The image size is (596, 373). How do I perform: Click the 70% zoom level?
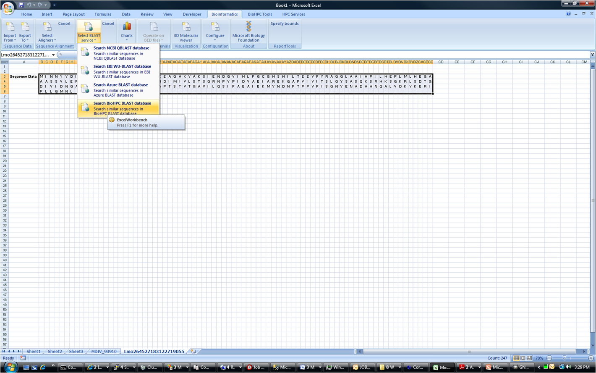pyautogui.click(x=539, y=358)
